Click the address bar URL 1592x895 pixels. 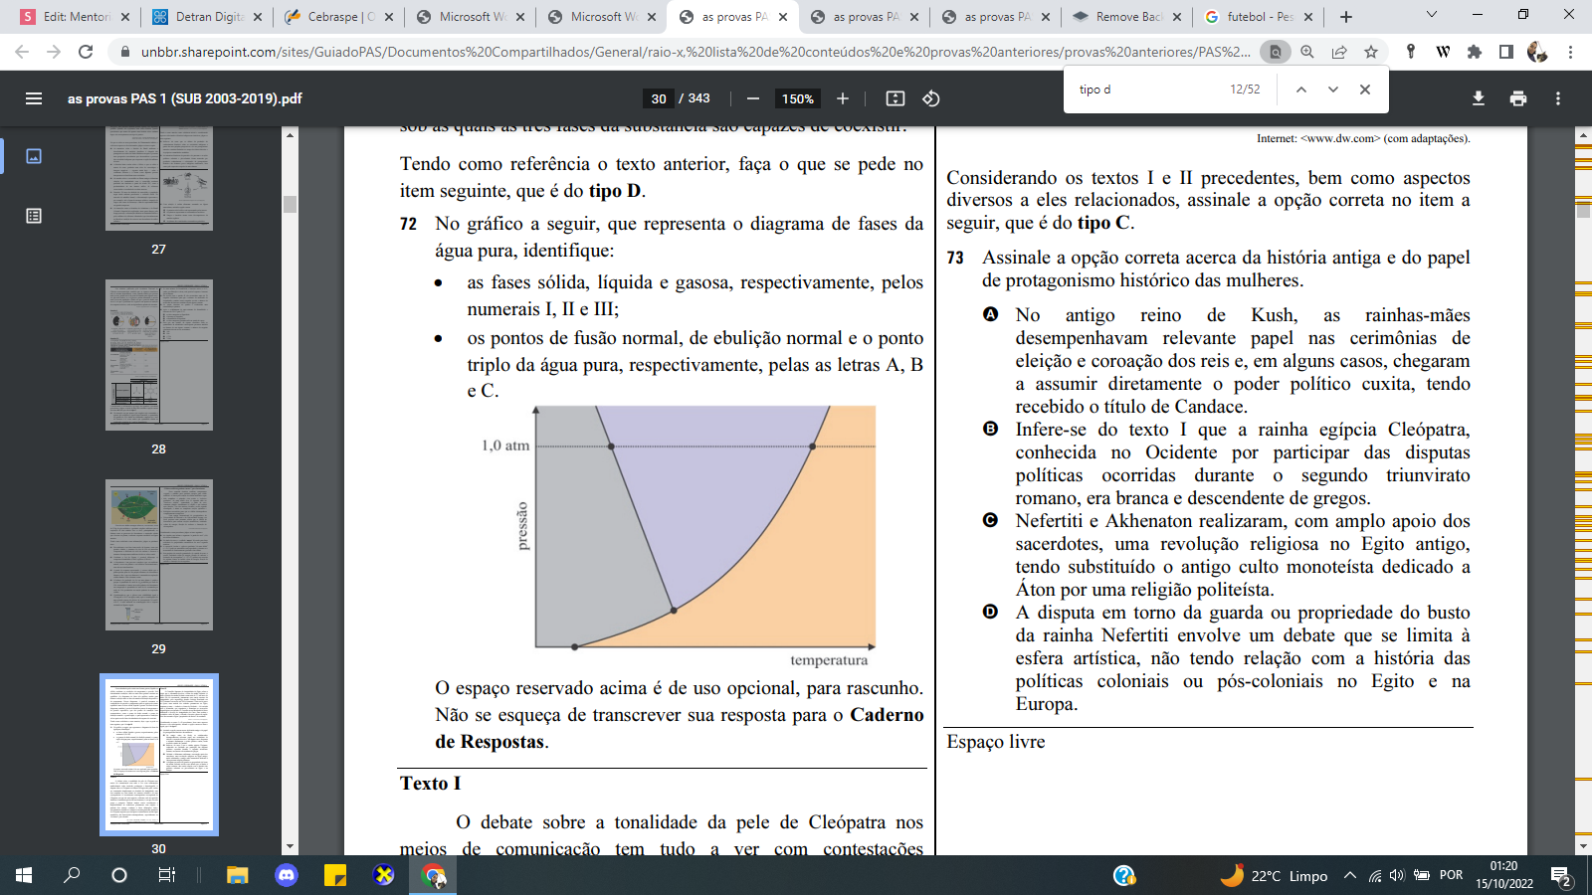(696, 52)
